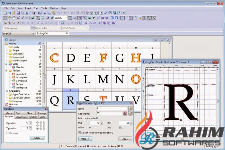
Task: Click the glyph overview scroll up arrow
Action: pos(169,44)
